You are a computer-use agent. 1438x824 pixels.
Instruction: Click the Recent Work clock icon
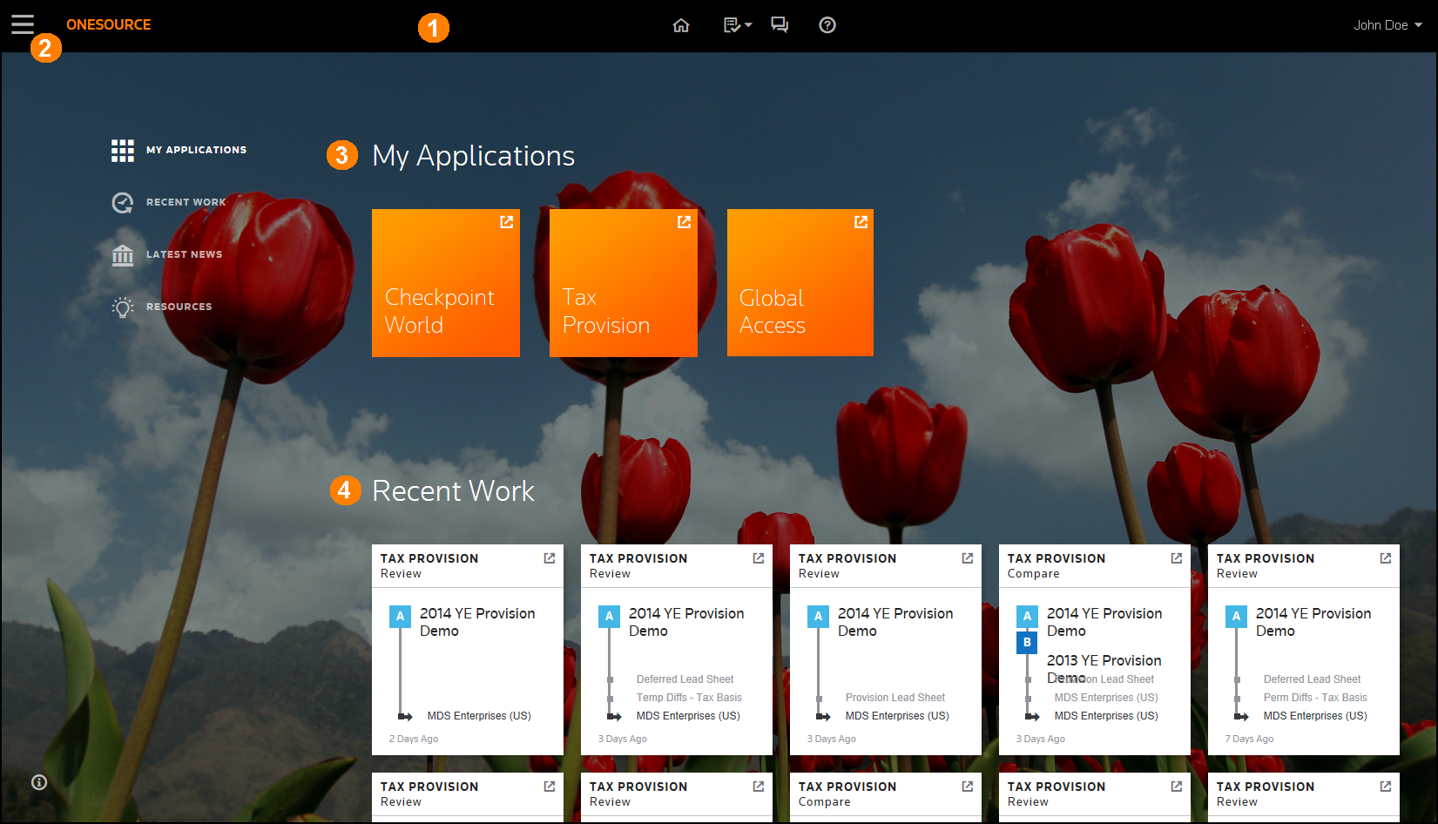pos(123,203)
